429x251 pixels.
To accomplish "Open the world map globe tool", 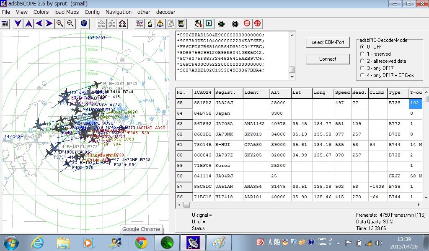I will pyautogui.click(x=83, y=23).
